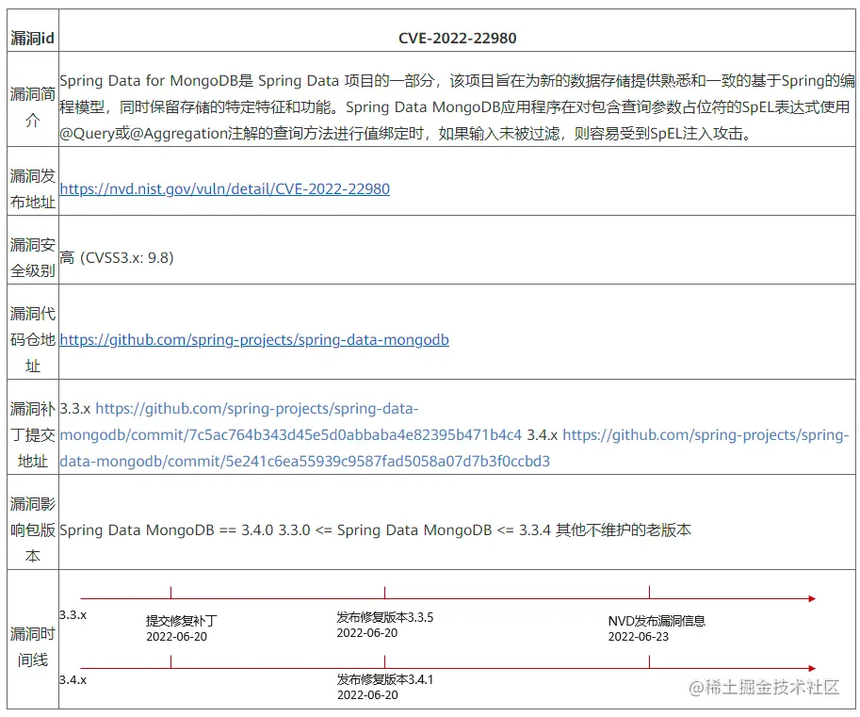Click the 漏洞补丁提交地址 row label
This screenshot has height=717, width=860.
(32, 434)
